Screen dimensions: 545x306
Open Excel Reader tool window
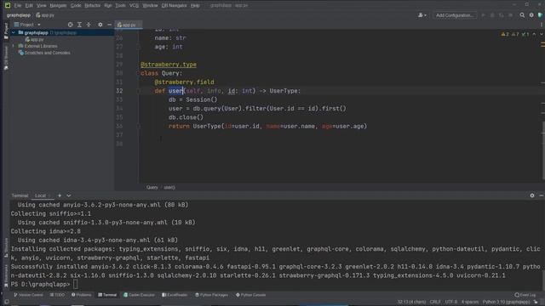point(175,295)
